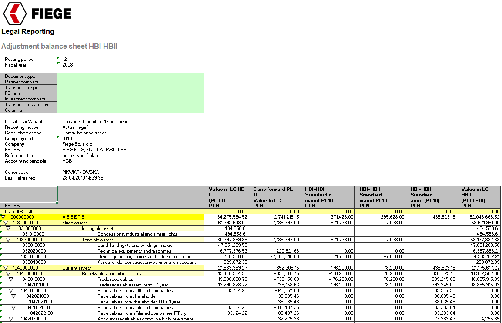The image size is (502, 323).
Task: Click the Transaction type filter button
Action: (29, 88)
